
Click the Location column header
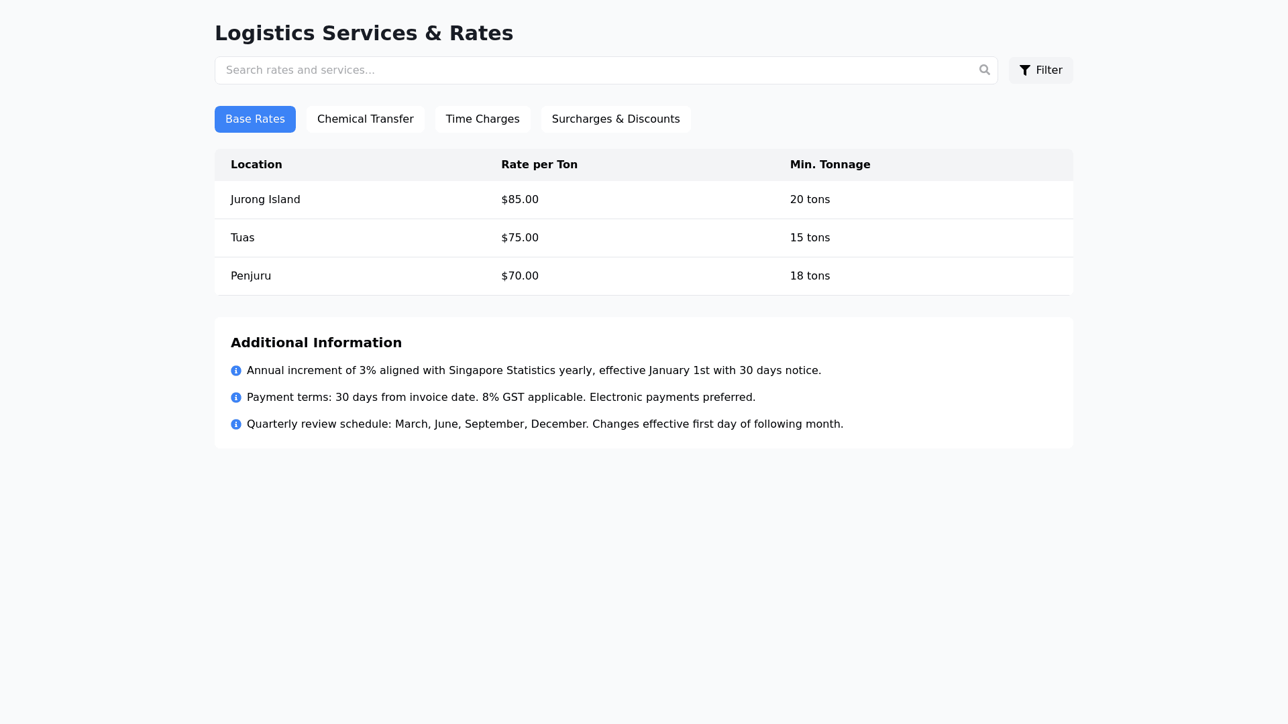(256, 165)
